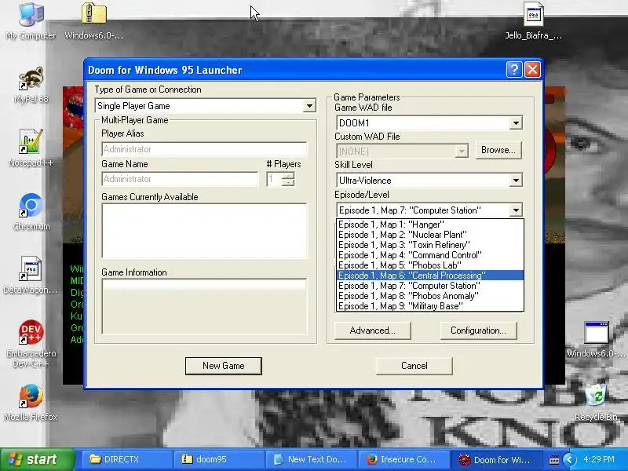Select Episode 1, Map 8: Phobos Anomaly

click(x=429, y=296)
